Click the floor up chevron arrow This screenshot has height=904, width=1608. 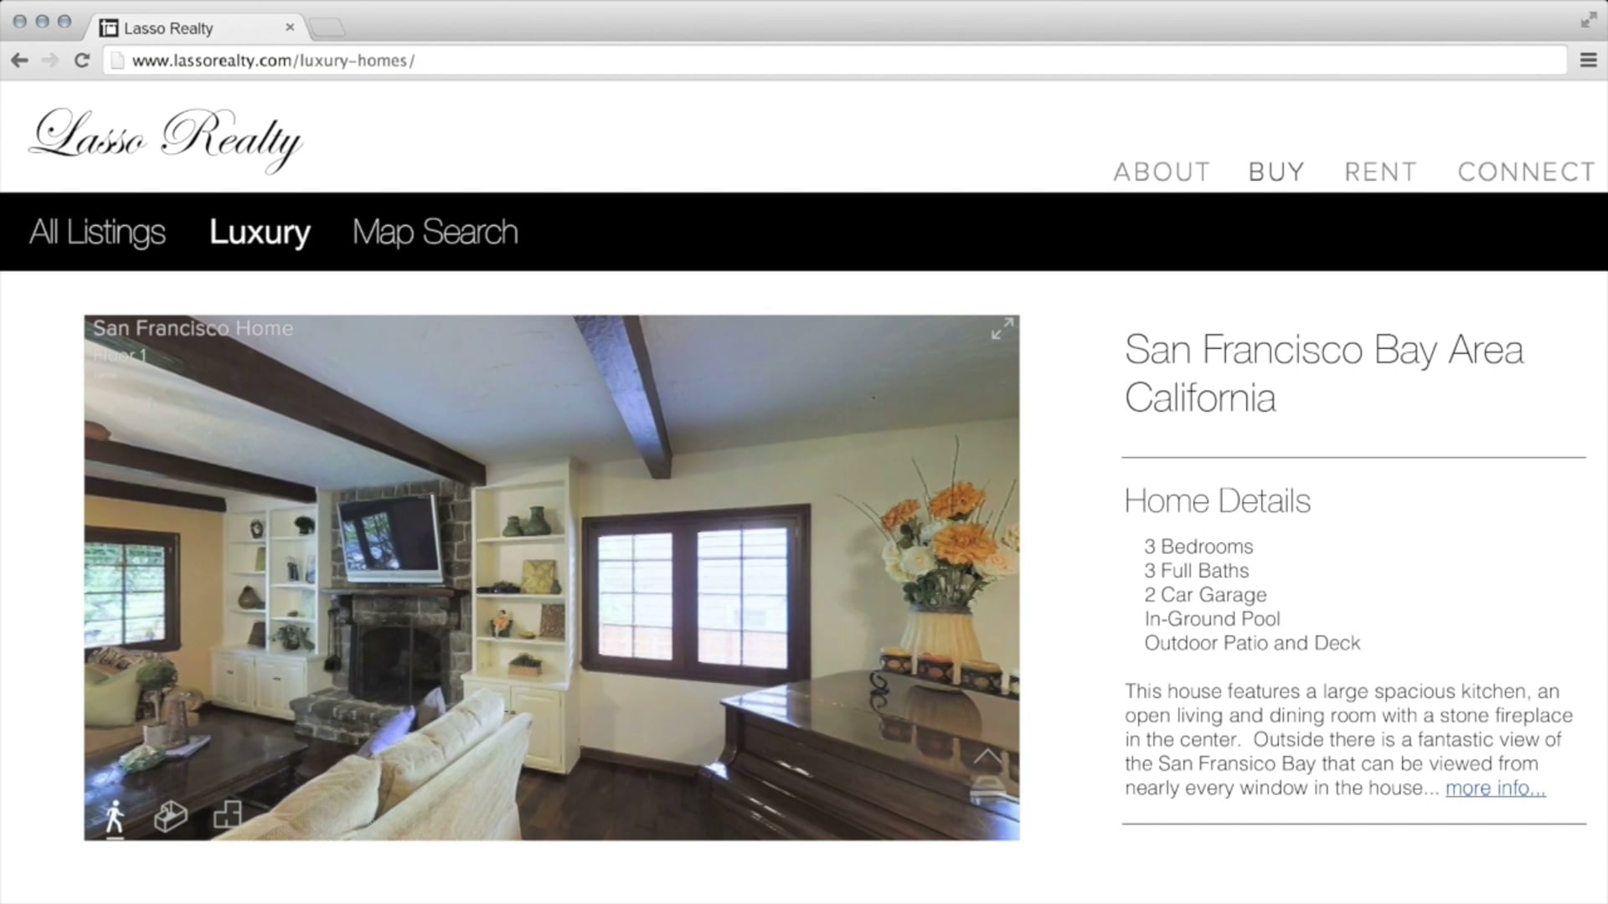[x=987, y=758]
